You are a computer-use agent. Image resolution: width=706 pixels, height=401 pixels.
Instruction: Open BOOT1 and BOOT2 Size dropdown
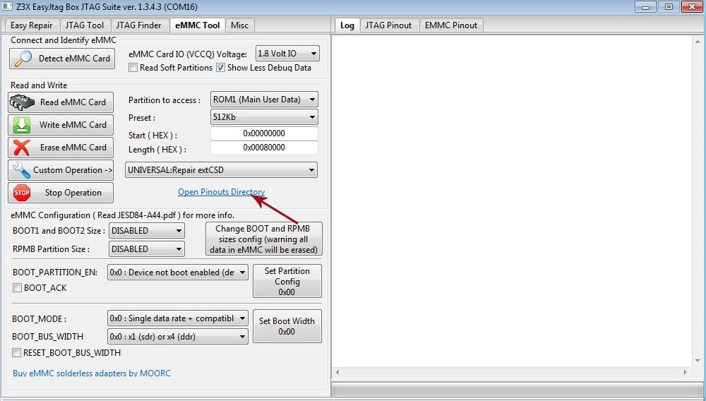[x=147, y=231]
